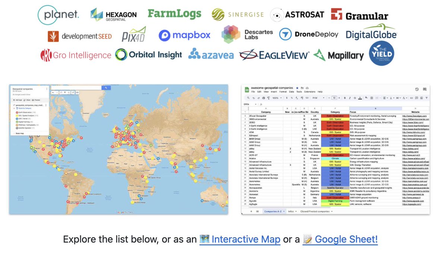
Task: Open version history clock icon in sheet
Action: pos(417,89)
